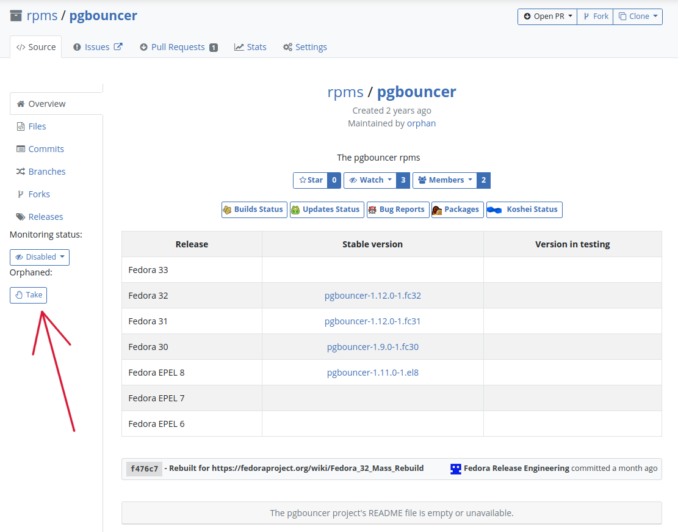678x532 pixels.
Task: Open pgbouncer-1.11.0-1.el8 build link
Action: point(373,372)
